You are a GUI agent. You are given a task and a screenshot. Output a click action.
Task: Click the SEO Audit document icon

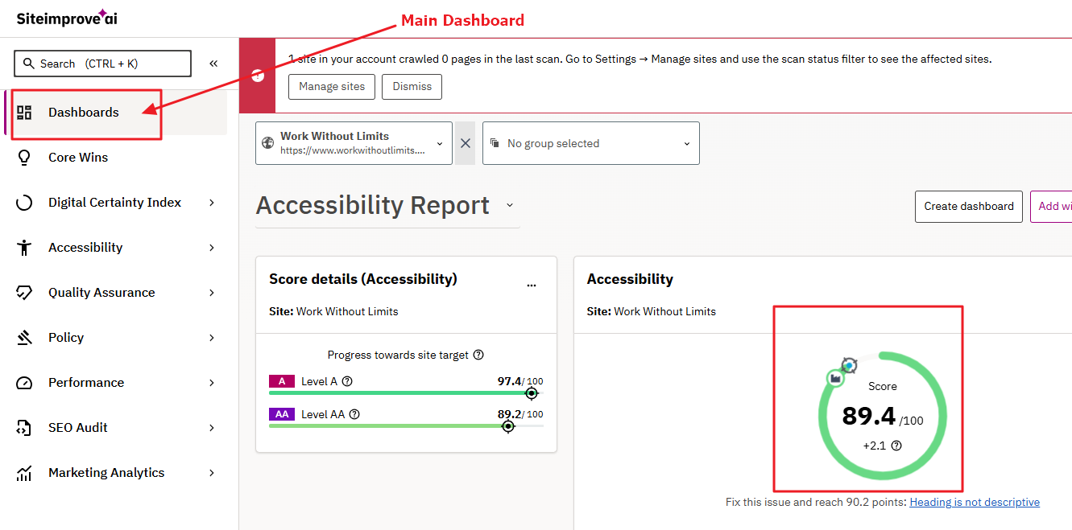coord(24,428)
